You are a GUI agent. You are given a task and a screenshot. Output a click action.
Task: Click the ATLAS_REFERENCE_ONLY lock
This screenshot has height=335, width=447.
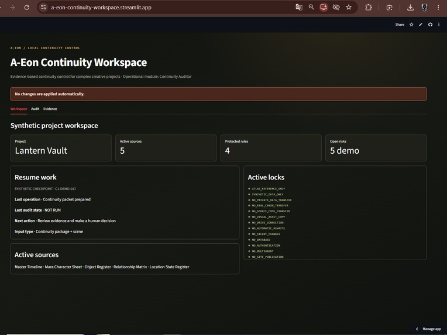tap(268, 189)
